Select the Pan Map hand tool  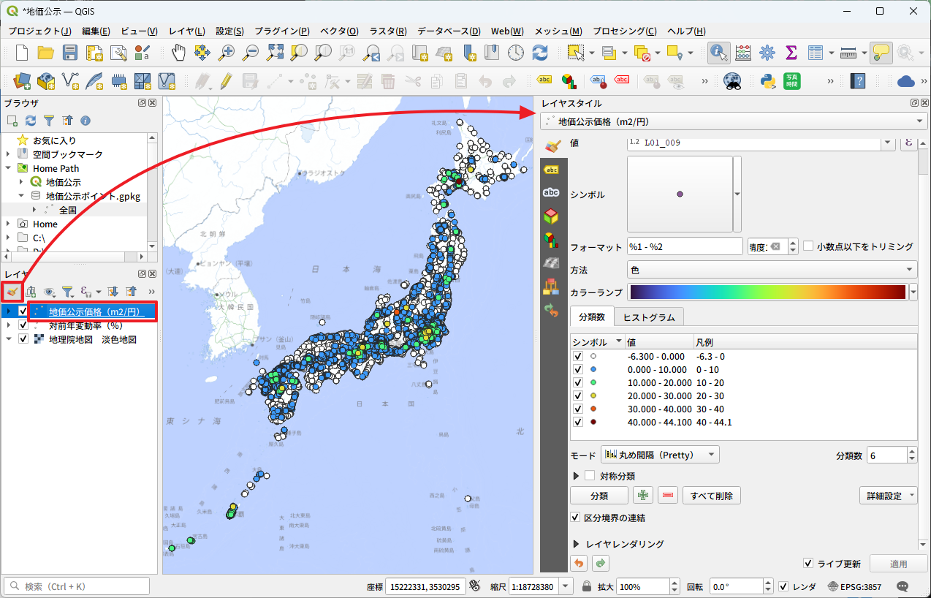(x=178, y=53)
